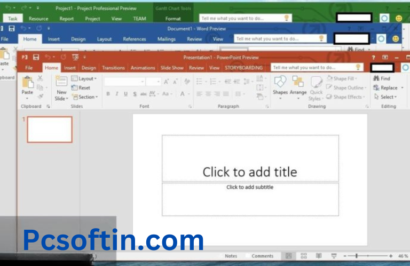
Task: Increase font size with the larger A icon
Action: 167,82
